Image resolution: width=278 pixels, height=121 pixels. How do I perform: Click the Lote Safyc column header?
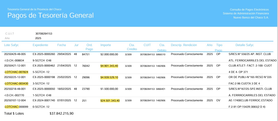pos(11,45)
